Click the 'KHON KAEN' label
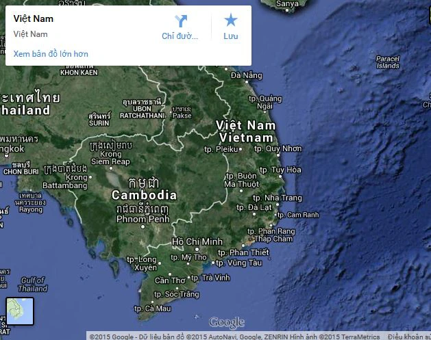This screenshot has height=340, width=431. click(x=79, y=73)
